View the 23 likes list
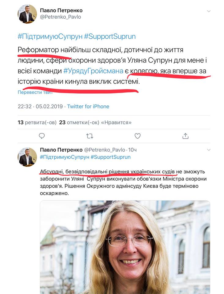This screenshot has height=294, width=224. point(95,123)
